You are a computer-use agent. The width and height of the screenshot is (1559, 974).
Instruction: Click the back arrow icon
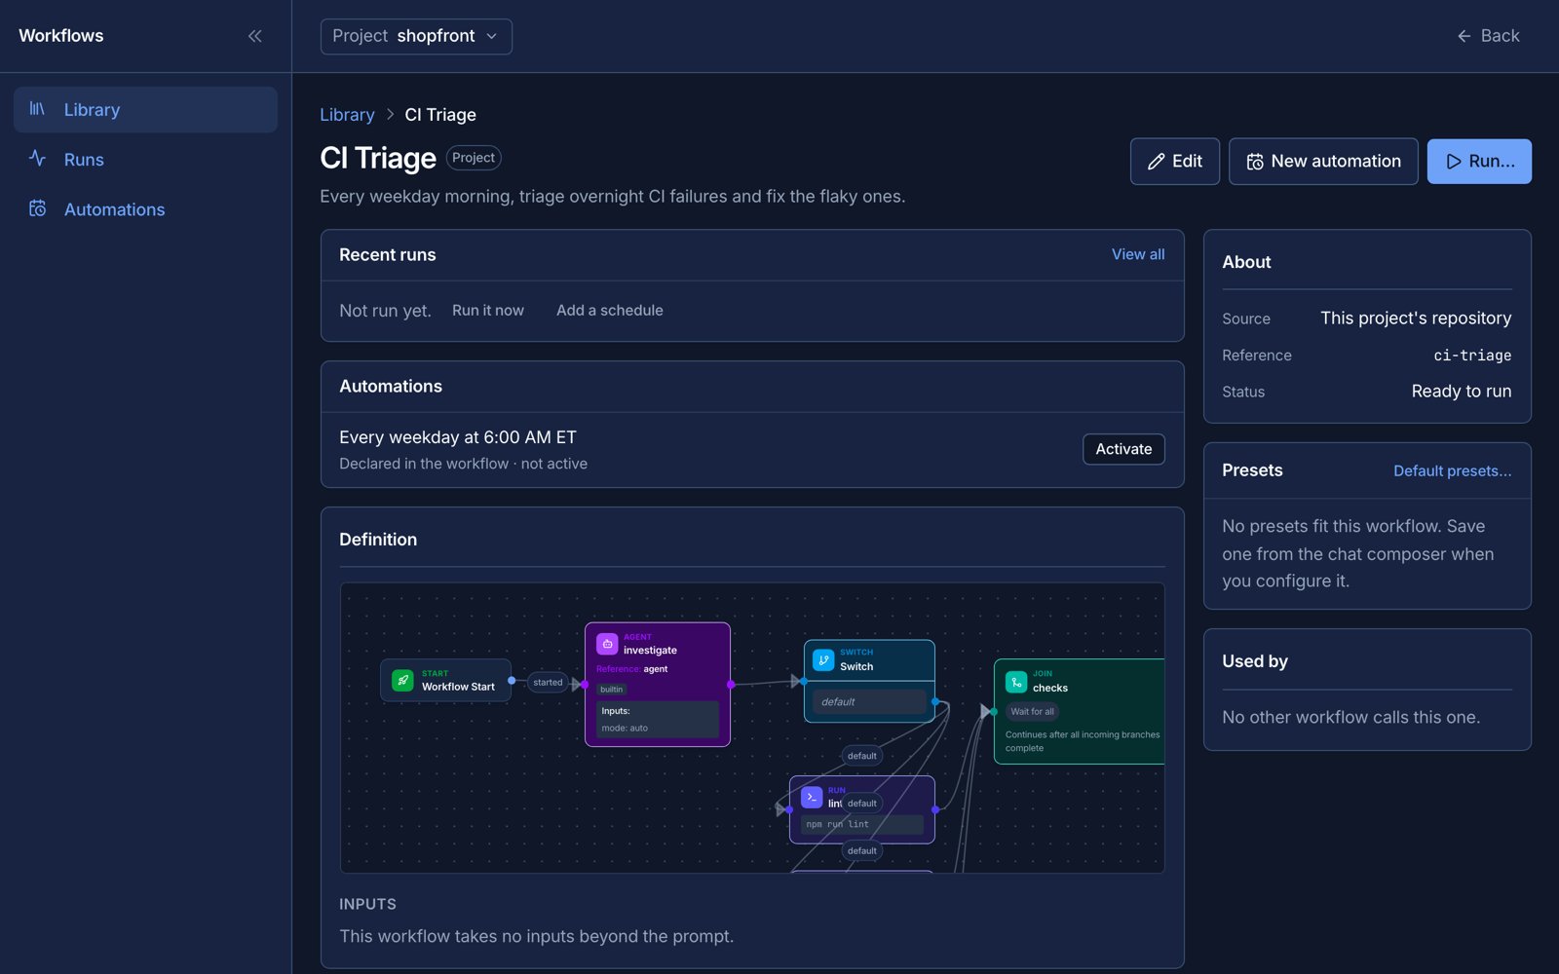1464,36
